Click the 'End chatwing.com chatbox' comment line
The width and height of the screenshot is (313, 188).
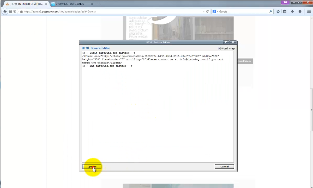pos(107,66)
